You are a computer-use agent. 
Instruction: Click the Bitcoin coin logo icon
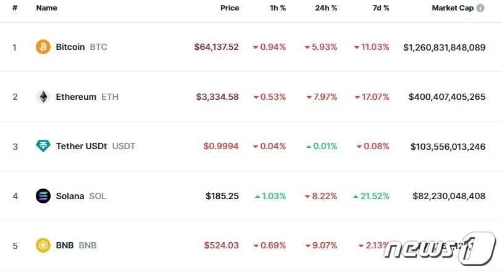pyautogui.click(x=43, y=47)
